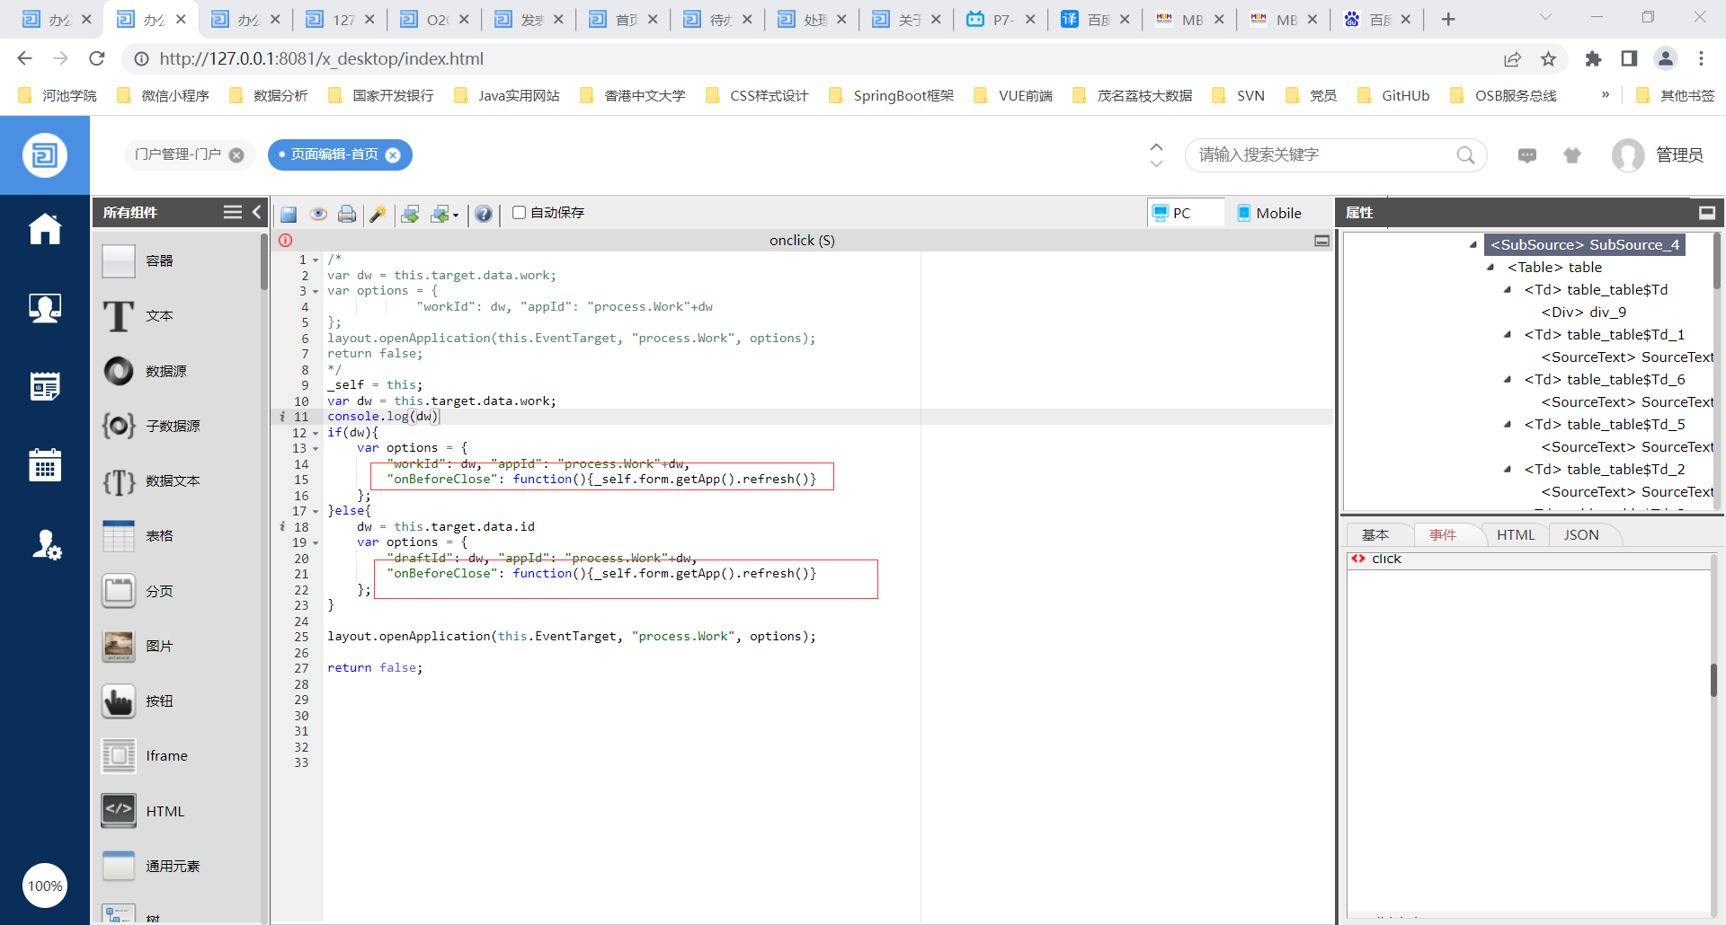Select the click event entry

click(x=1386, y=559)
